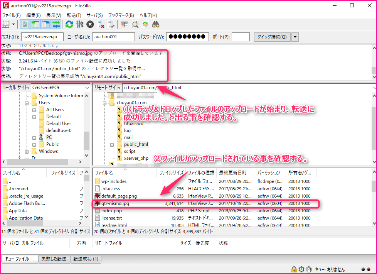The image size is (377, 274).
Task: Switch to the 転送成功 (1) tab
Action: (x=86, y=259)
